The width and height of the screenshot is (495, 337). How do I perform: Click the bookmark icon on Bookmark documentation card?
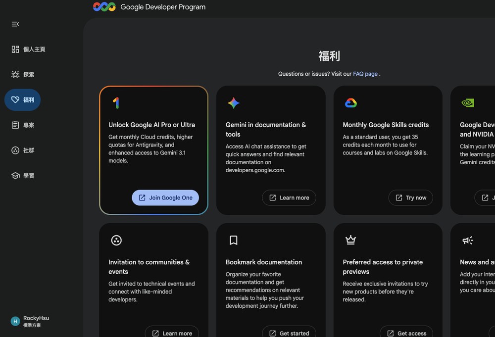pyautogui.click(x=234, y=241)
